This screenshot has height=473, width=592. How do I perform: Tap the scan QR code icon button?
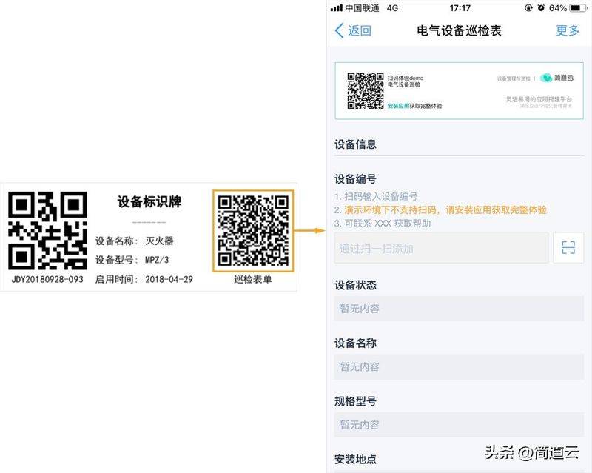(568, 248)
